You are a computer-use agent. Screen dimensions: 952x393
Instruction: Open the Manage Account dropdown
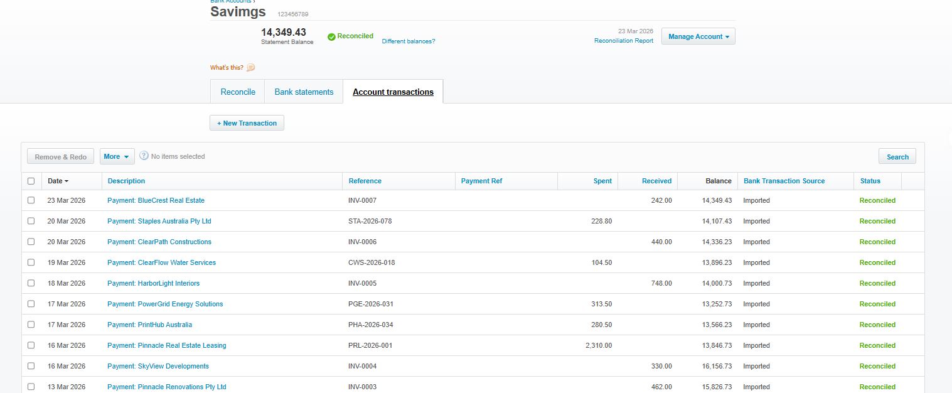(698, 36)
